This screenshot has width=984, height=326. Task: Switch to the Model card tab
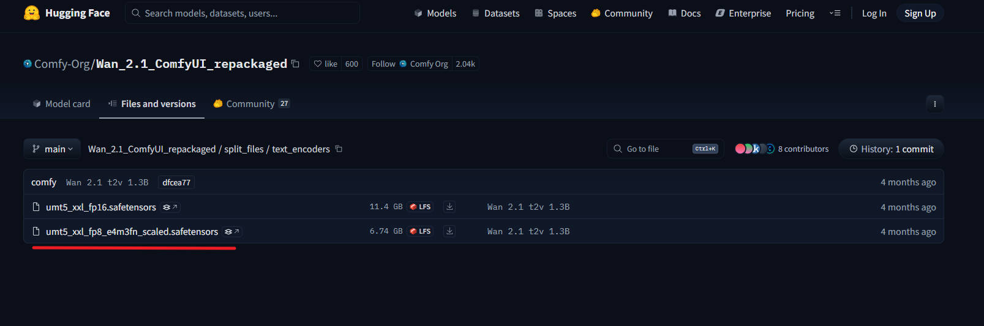pyautogui.click(x=62, y=104)
